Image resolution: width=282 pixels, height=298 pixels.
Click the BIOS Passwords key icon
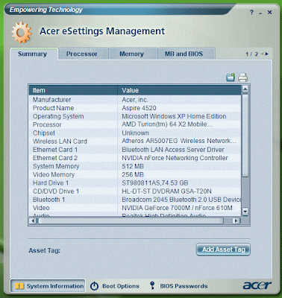tap(152, 285)
